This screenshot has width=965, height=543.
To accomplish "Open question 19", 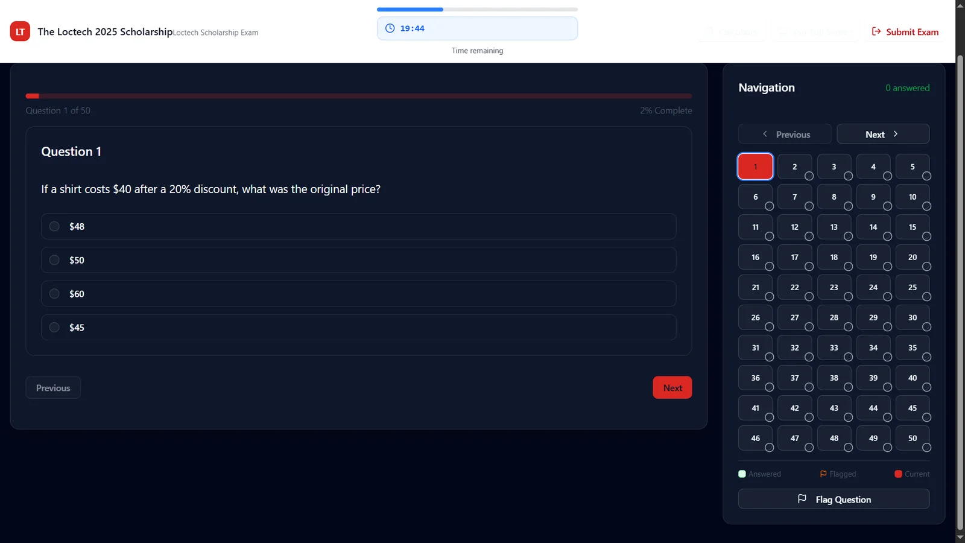I will coord(873,257).
